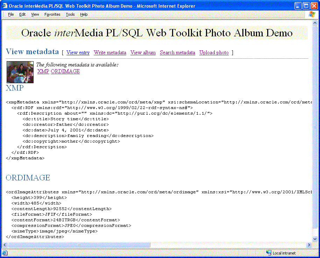Image resolution: width=320 pixels, height=258 pixels.
Task: Open the Search metadata link
Action: coord(177,52)
